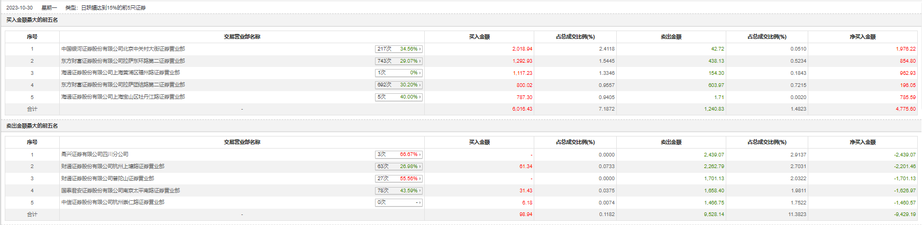Open the 5次 40.00% stats dropdown
The height and width of the screenshot is (225, 922).
(399, 97)
